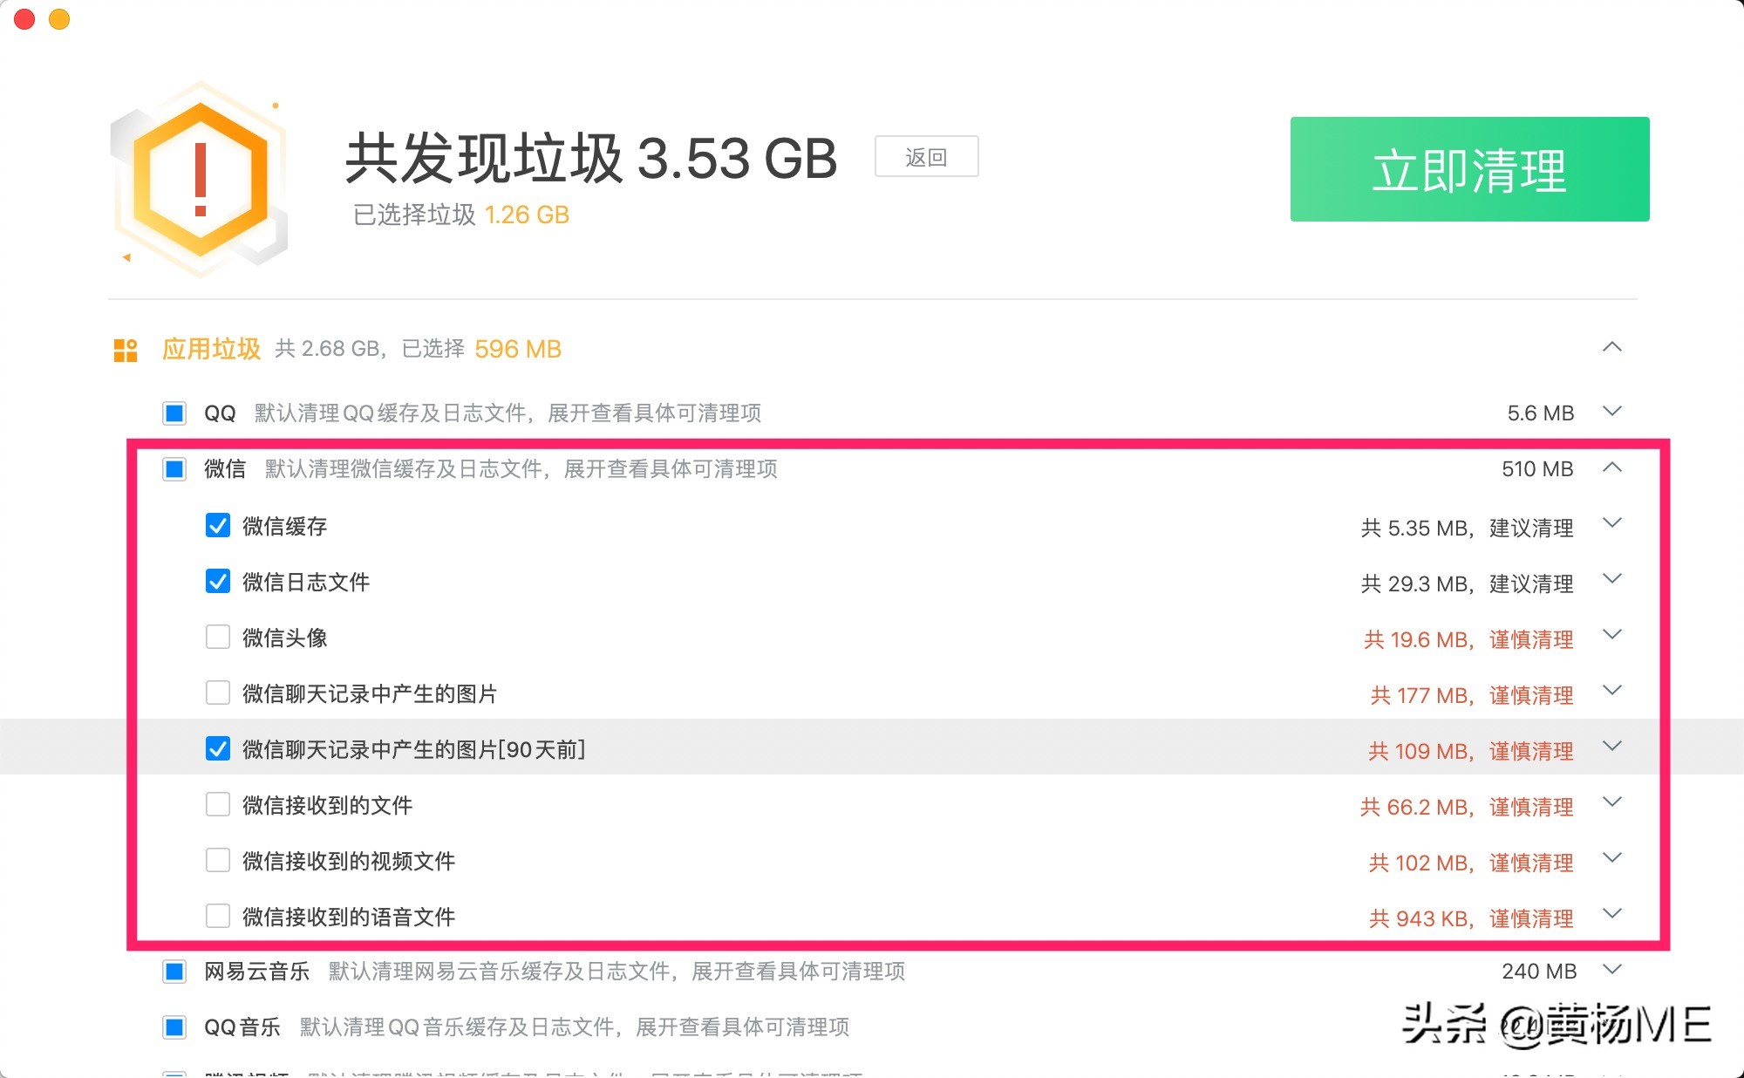Click the 返回 button
Image resolution: width=1744 pixels, height=1078 pixels.
[x=927, y=155]
